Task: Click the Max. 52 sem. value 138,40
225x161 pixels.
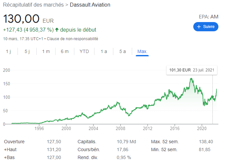Action: [206, 142]
